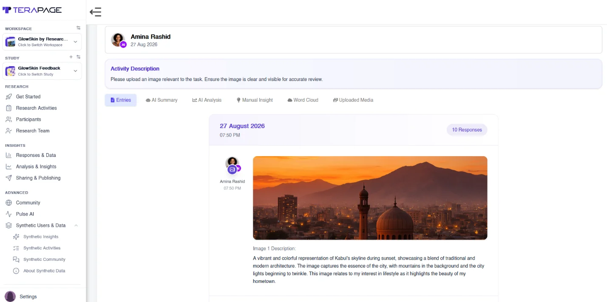Launch Pulse AI from its pulse icon
This screenshot has height=302, width=607.
coord(9,214)
